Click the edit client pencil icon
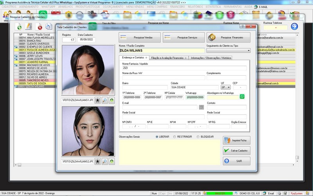 pyautogui.click(x=29, y=27)
